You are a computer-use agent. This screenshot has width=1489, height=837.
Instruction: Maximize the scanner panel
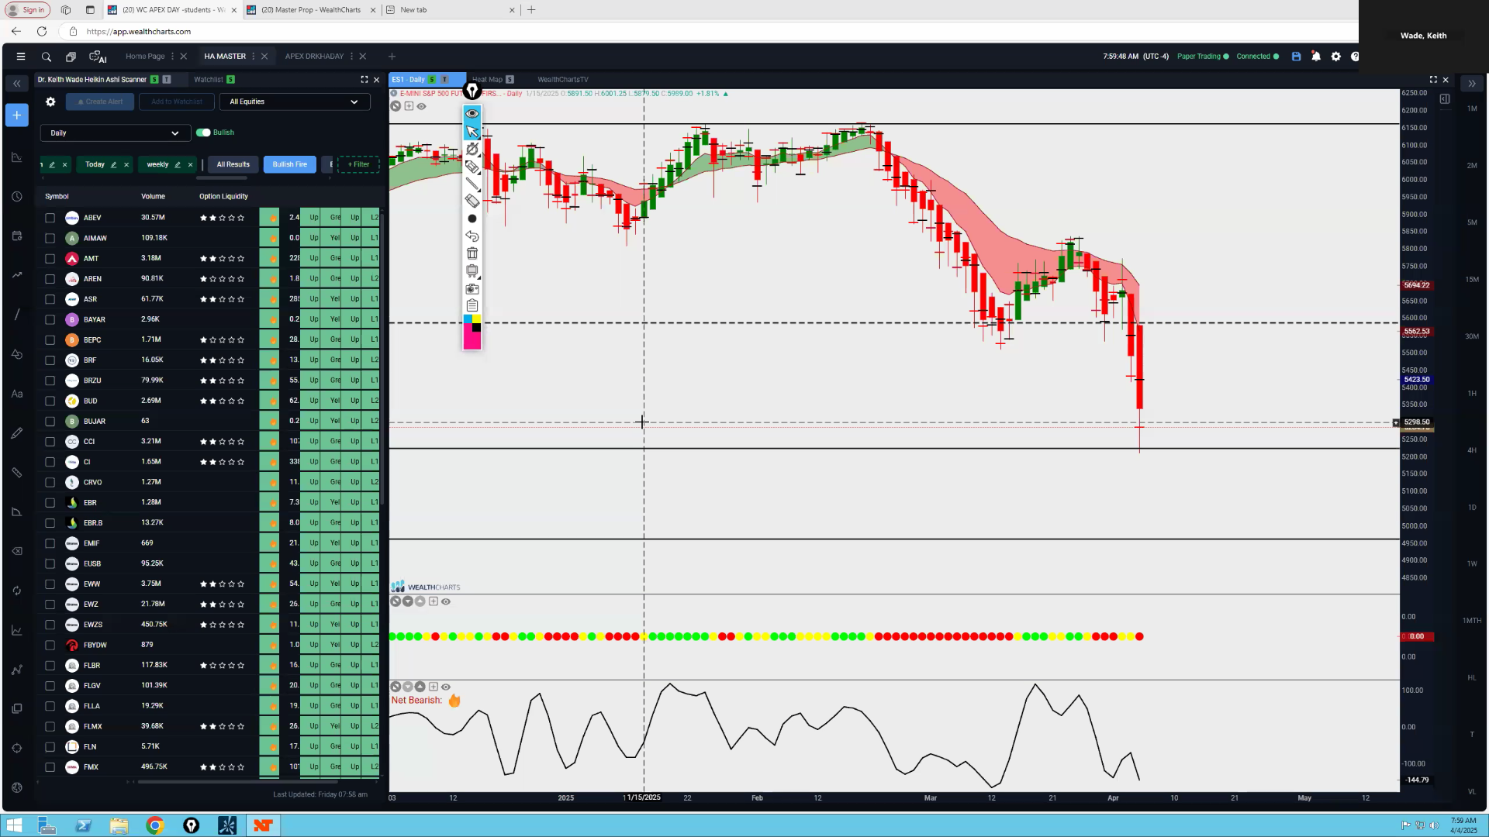pyautogui.click(x=364, y=80)
